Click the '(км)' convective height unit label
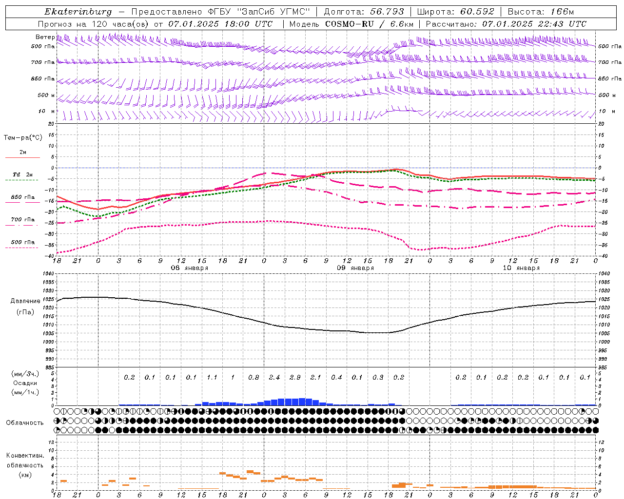624x499 pixels. coord(25,475)
